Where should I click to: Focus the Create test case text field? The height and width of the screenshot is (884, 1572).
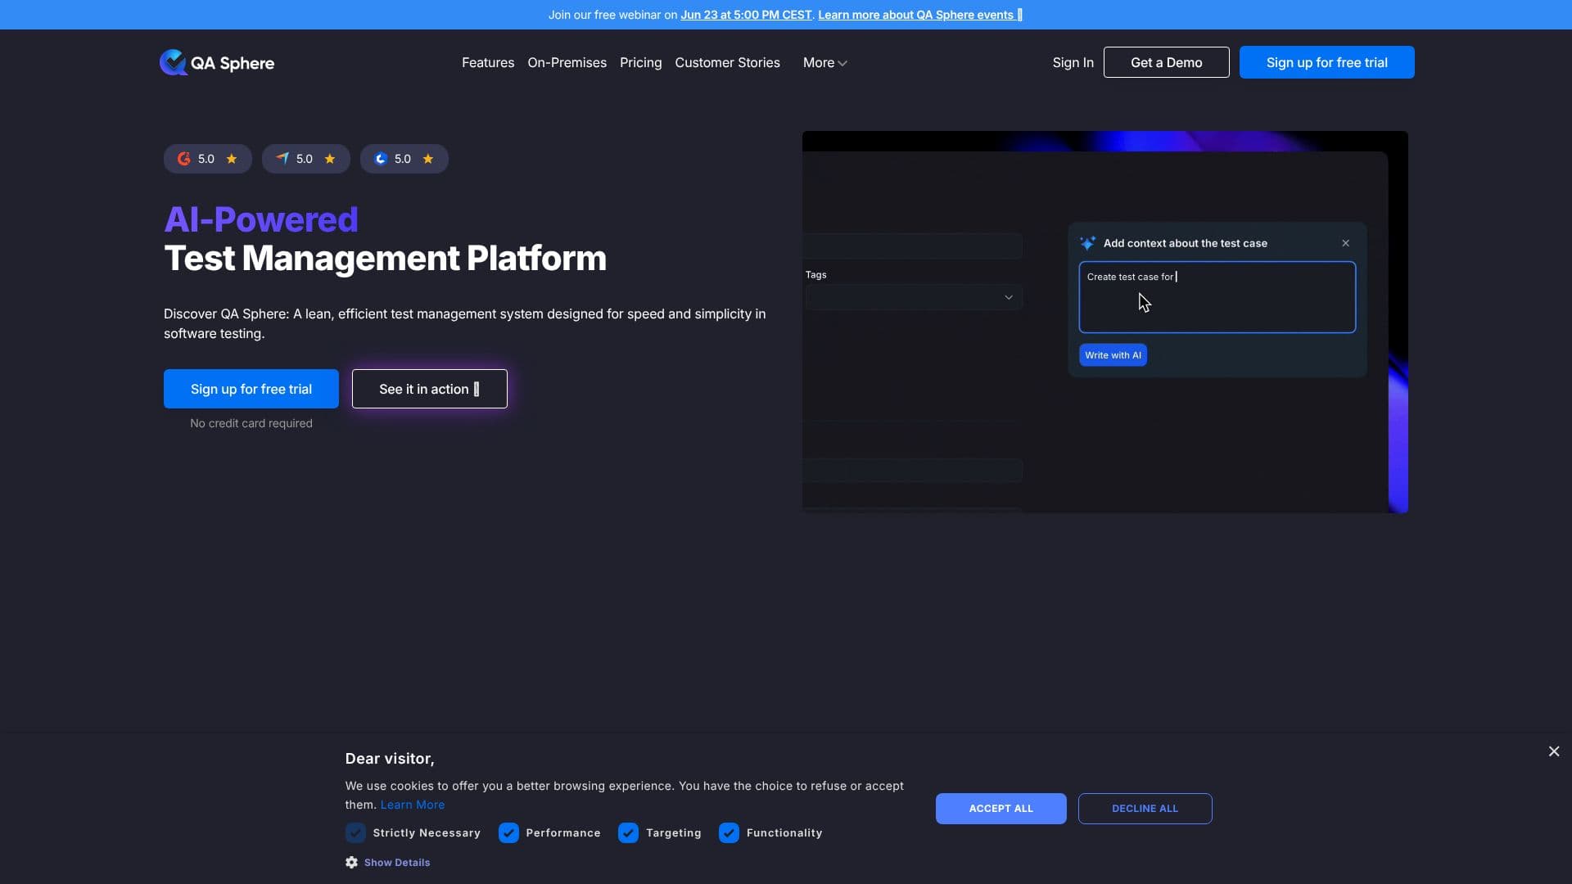[1217, 297]
